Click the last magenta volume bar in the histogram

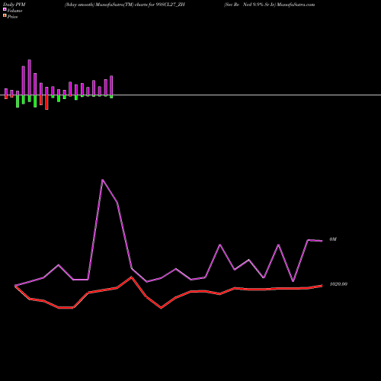111,85
